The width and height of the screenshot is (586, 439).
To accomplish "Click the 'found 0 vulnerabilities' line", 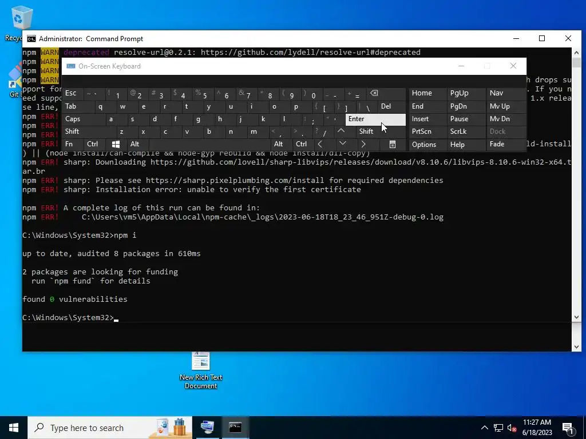I will pyautogui.click(x=75, y=300).
